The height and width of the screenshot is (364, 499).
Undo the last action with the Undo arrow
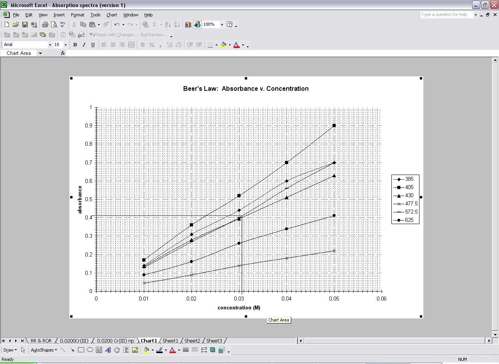[x=117, y=25]
